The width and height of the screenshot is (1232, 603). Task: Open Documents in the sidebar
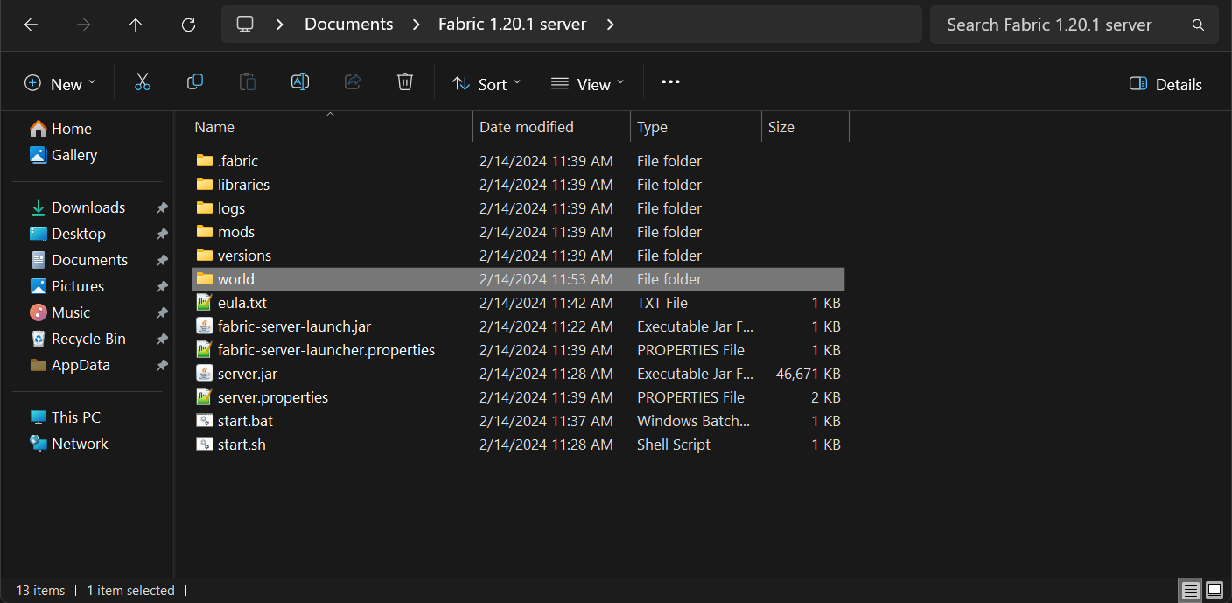(79, 260)
